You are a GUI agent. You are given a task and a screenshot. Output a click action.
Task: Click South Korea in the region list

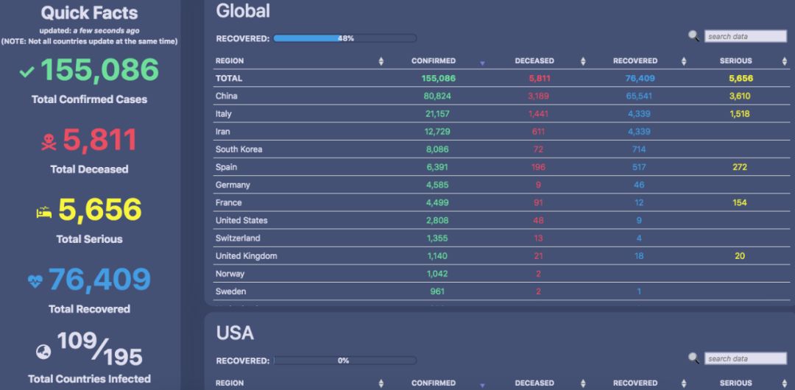click(x=239, y=149)
